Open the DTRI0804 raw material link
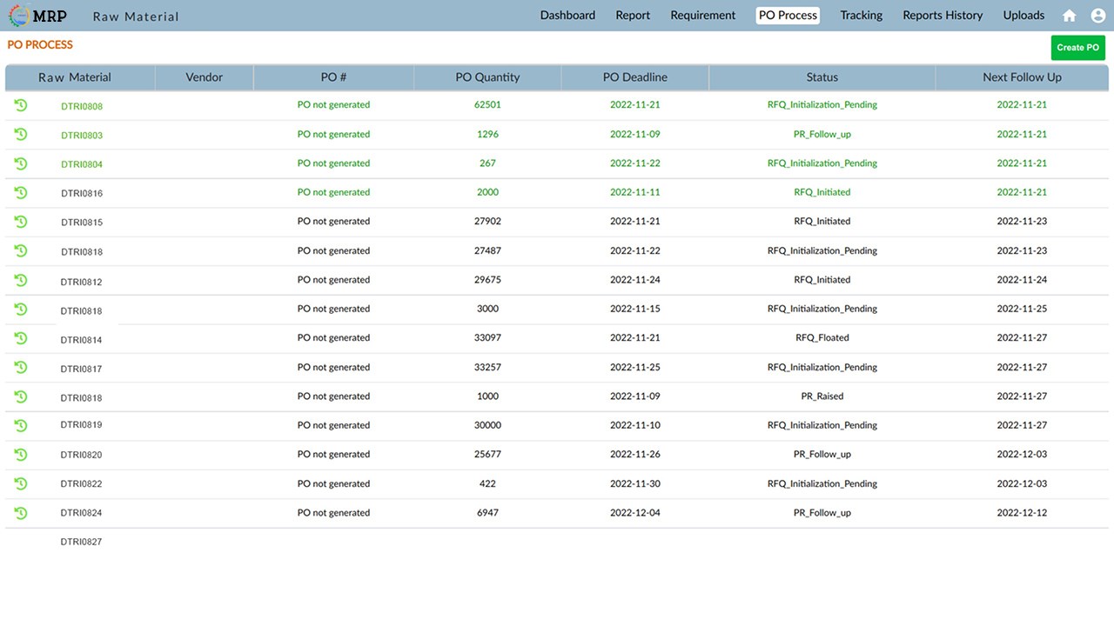 [82, 164]
